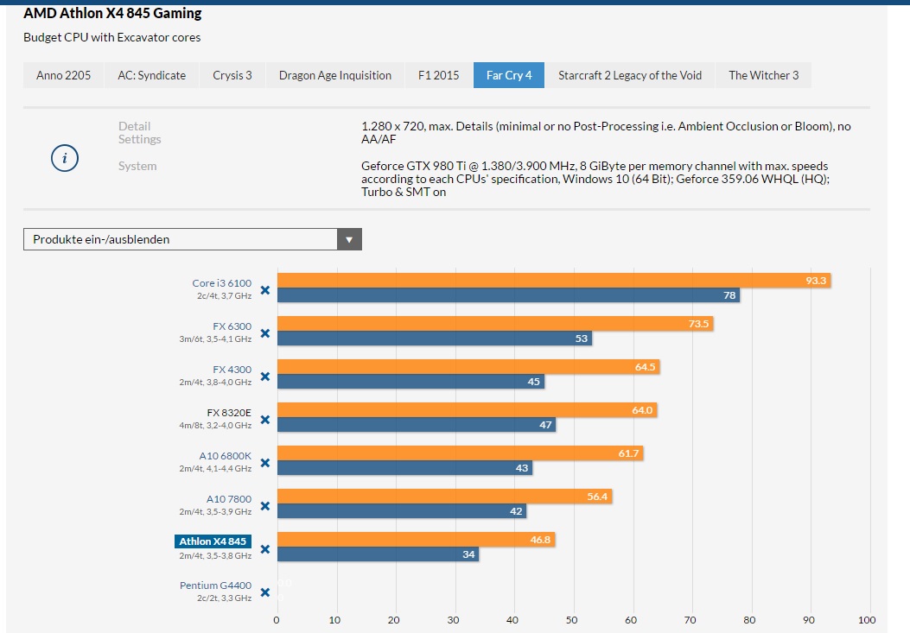The image size is (910, 633).
Task: Remove FX 8320E with the X icon
Action: coord(265,420)
